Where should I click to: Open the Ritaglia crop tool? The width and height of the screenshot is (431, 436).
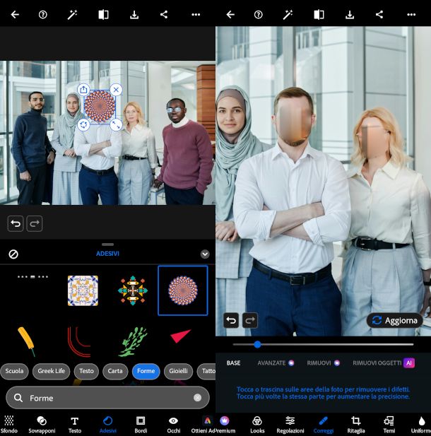coord(356,423)
